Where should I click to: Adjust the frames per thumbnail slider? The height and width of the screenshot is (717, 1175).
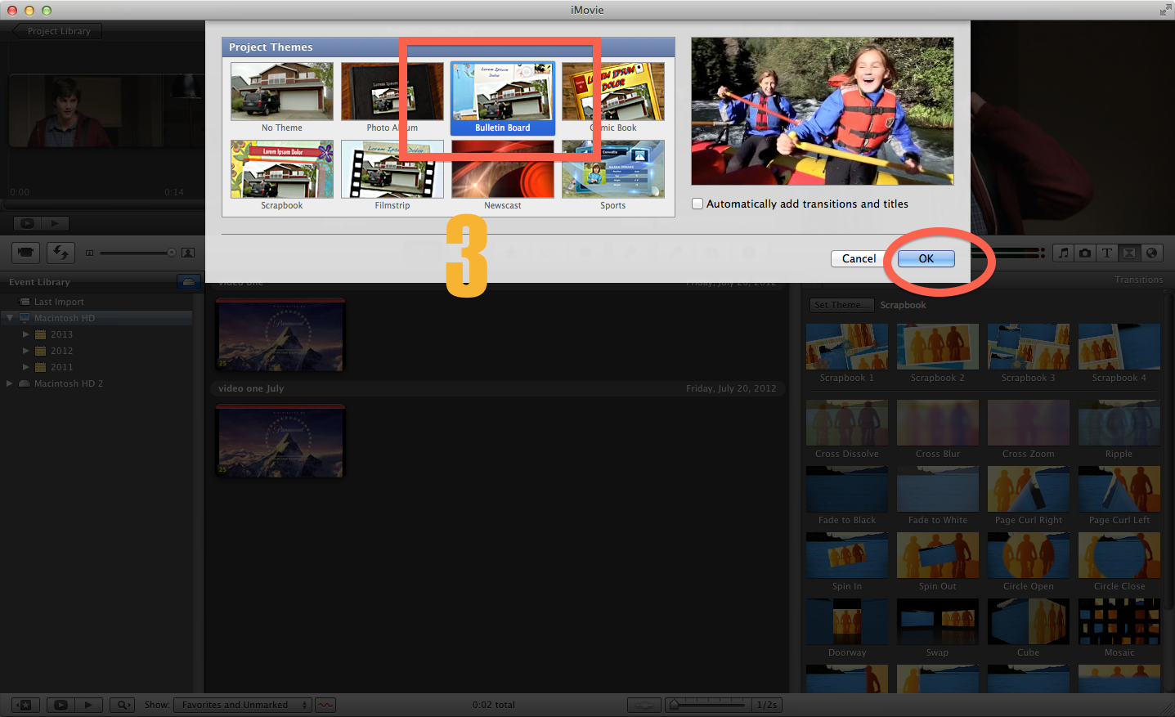click(708, 705)
